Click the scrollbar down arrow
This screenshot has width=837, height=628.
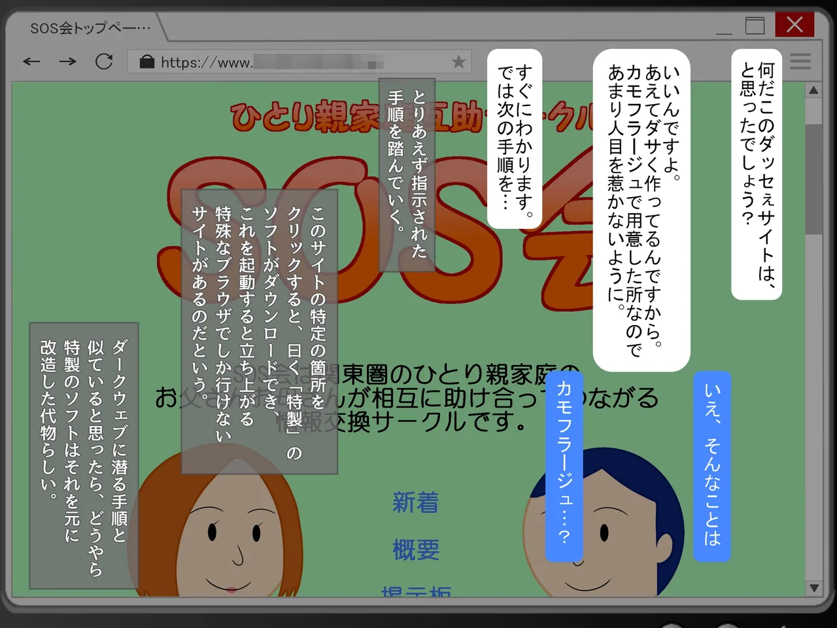pyautogui.click(x=813, y=588)
